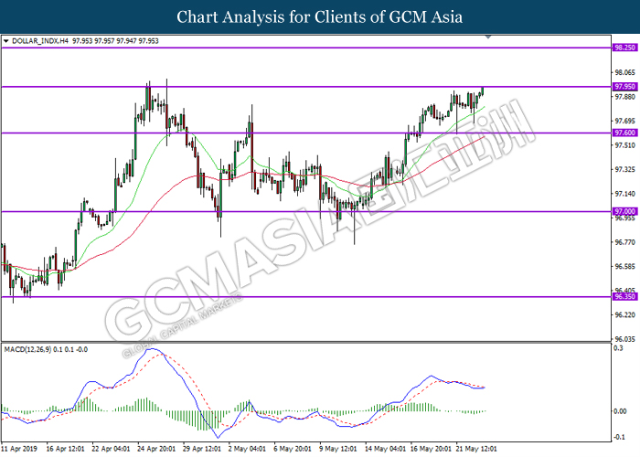Click the 9 May 12:01 time label

click(x=338, y=449)
